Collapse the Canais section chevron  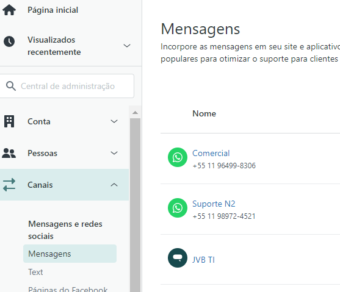(114, 185)
